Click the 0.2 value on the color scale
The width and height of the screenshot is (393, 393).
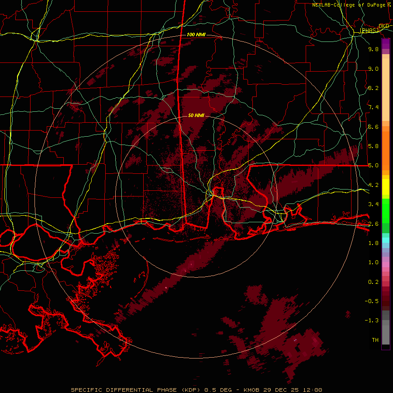pyautogui.click(x=373, y=282)
